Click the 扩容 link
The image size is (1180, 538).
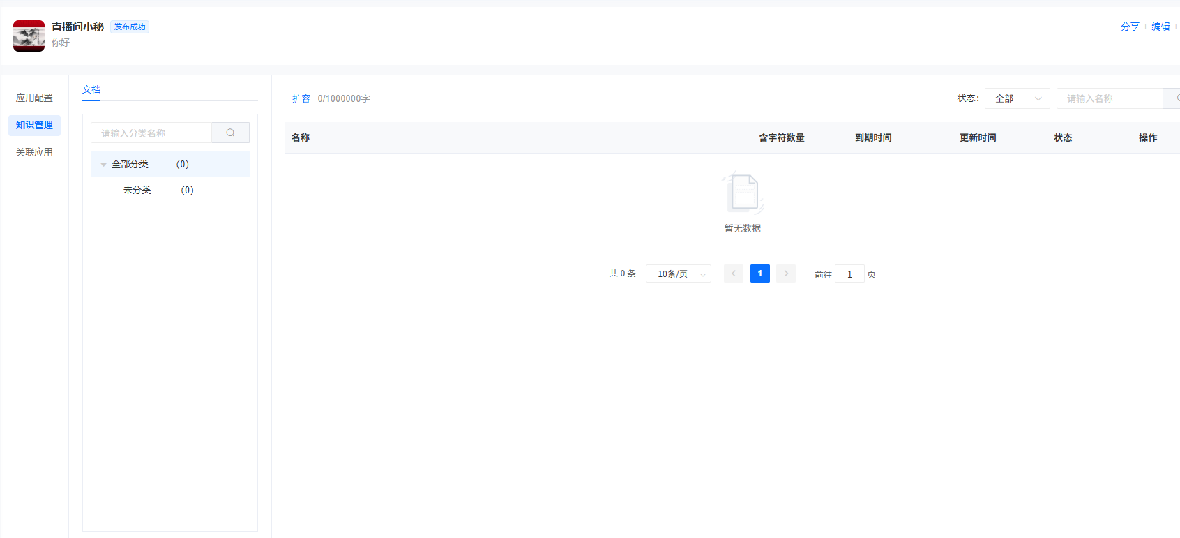[x=301, y=98]
